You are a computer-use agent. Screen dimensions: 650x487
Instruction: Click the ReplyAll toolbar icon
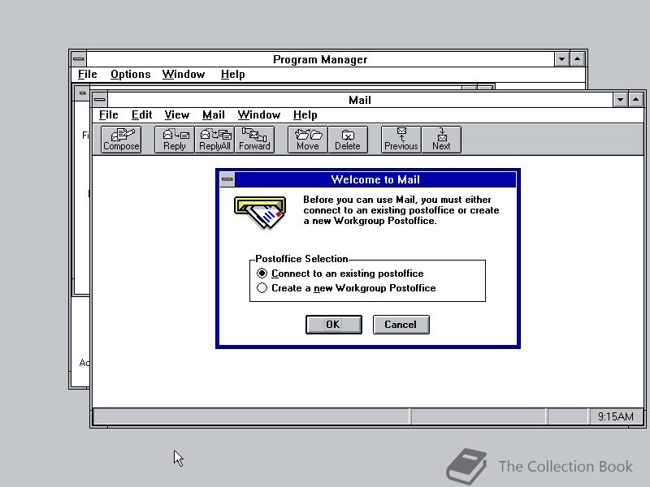[214, 140]
